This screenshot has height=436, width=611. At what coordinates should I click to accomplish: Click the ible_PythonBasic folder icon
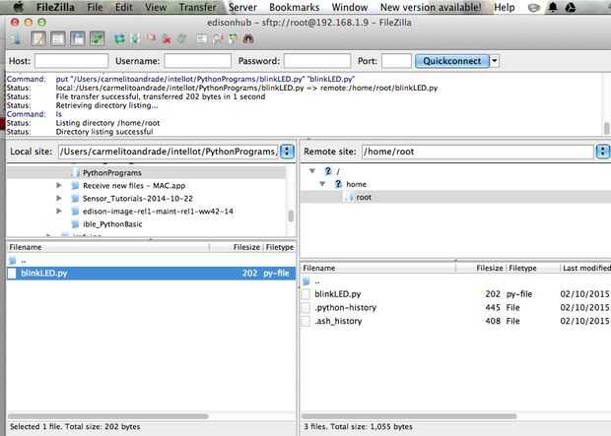[76, 224]
